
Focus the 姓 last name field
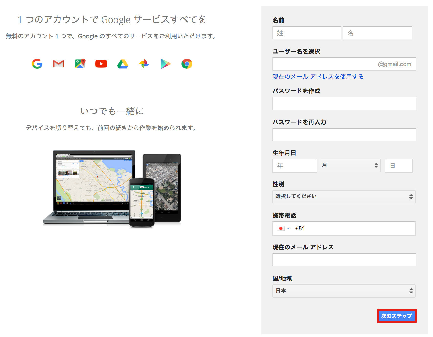[307, 33]
